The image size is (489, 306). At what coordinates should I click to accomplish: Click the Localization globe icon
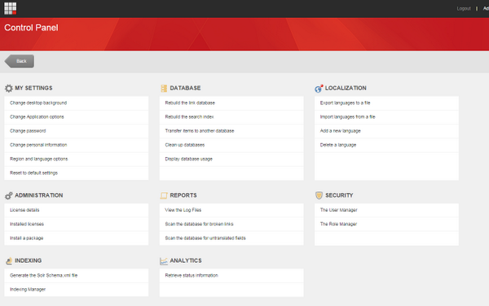point(319,89)
